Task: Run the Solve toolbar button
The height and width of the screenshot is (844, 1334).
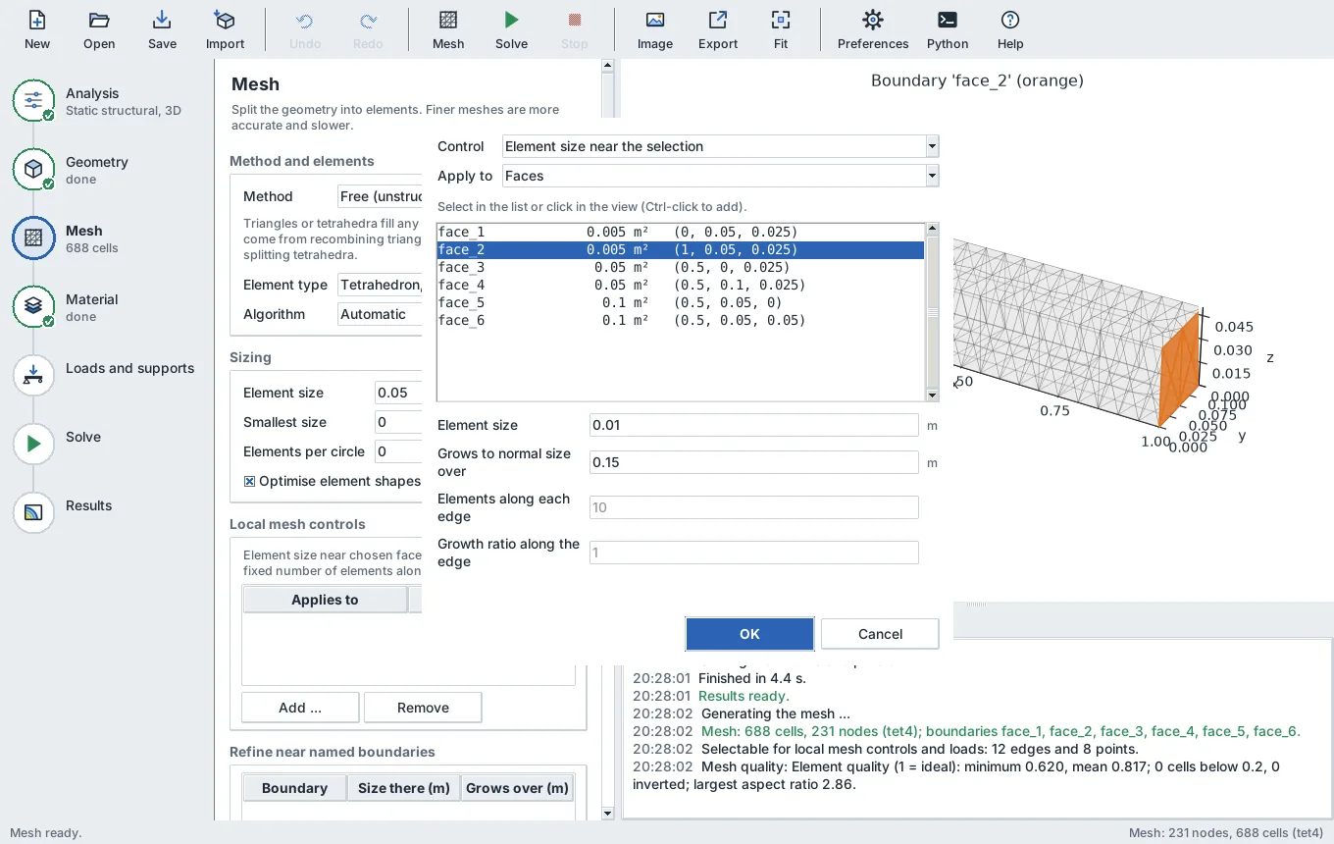Action: click(x=511, y=29)
